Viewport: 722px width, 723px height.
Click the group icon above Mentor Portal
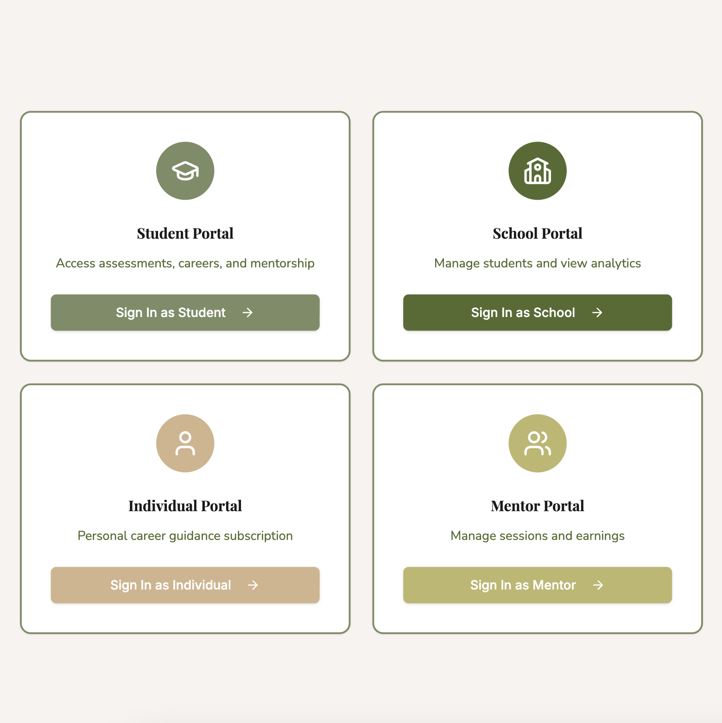[537, 443]
